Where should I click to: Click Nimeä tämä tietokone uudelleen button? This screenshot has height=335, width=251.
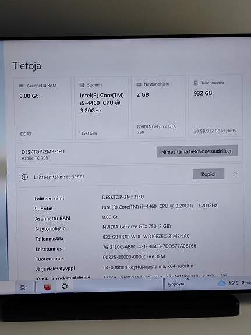pyautogui.click(x=197, y=151)
